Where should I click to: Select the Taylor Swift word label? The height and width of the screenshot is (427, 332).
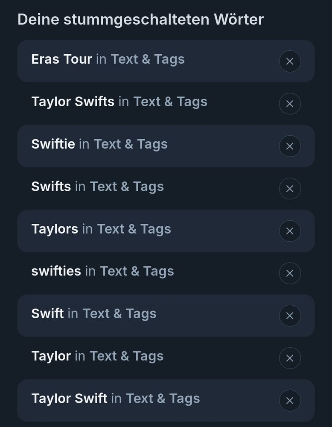click(x=69, y=399)
